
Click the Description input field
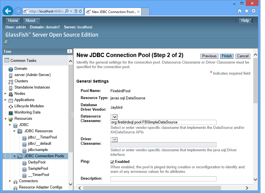tap(163, 179)
